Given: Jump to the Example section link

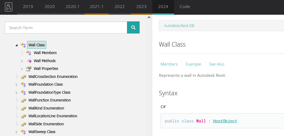Looking at the screenshot, I should tap(193, 64).
